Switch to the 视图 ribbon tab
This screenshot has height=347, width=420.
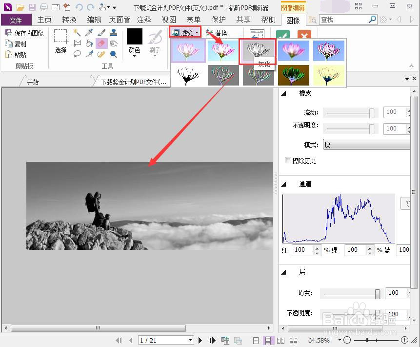[x=168, y=20]
